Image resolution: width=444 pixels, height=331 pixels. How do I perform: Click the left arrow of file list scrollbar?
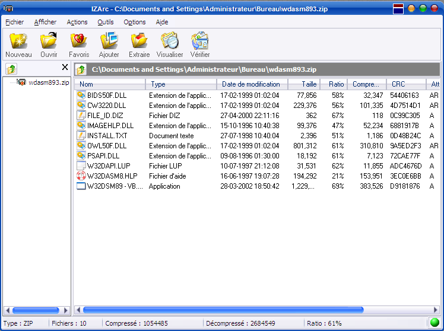[78, 310]
